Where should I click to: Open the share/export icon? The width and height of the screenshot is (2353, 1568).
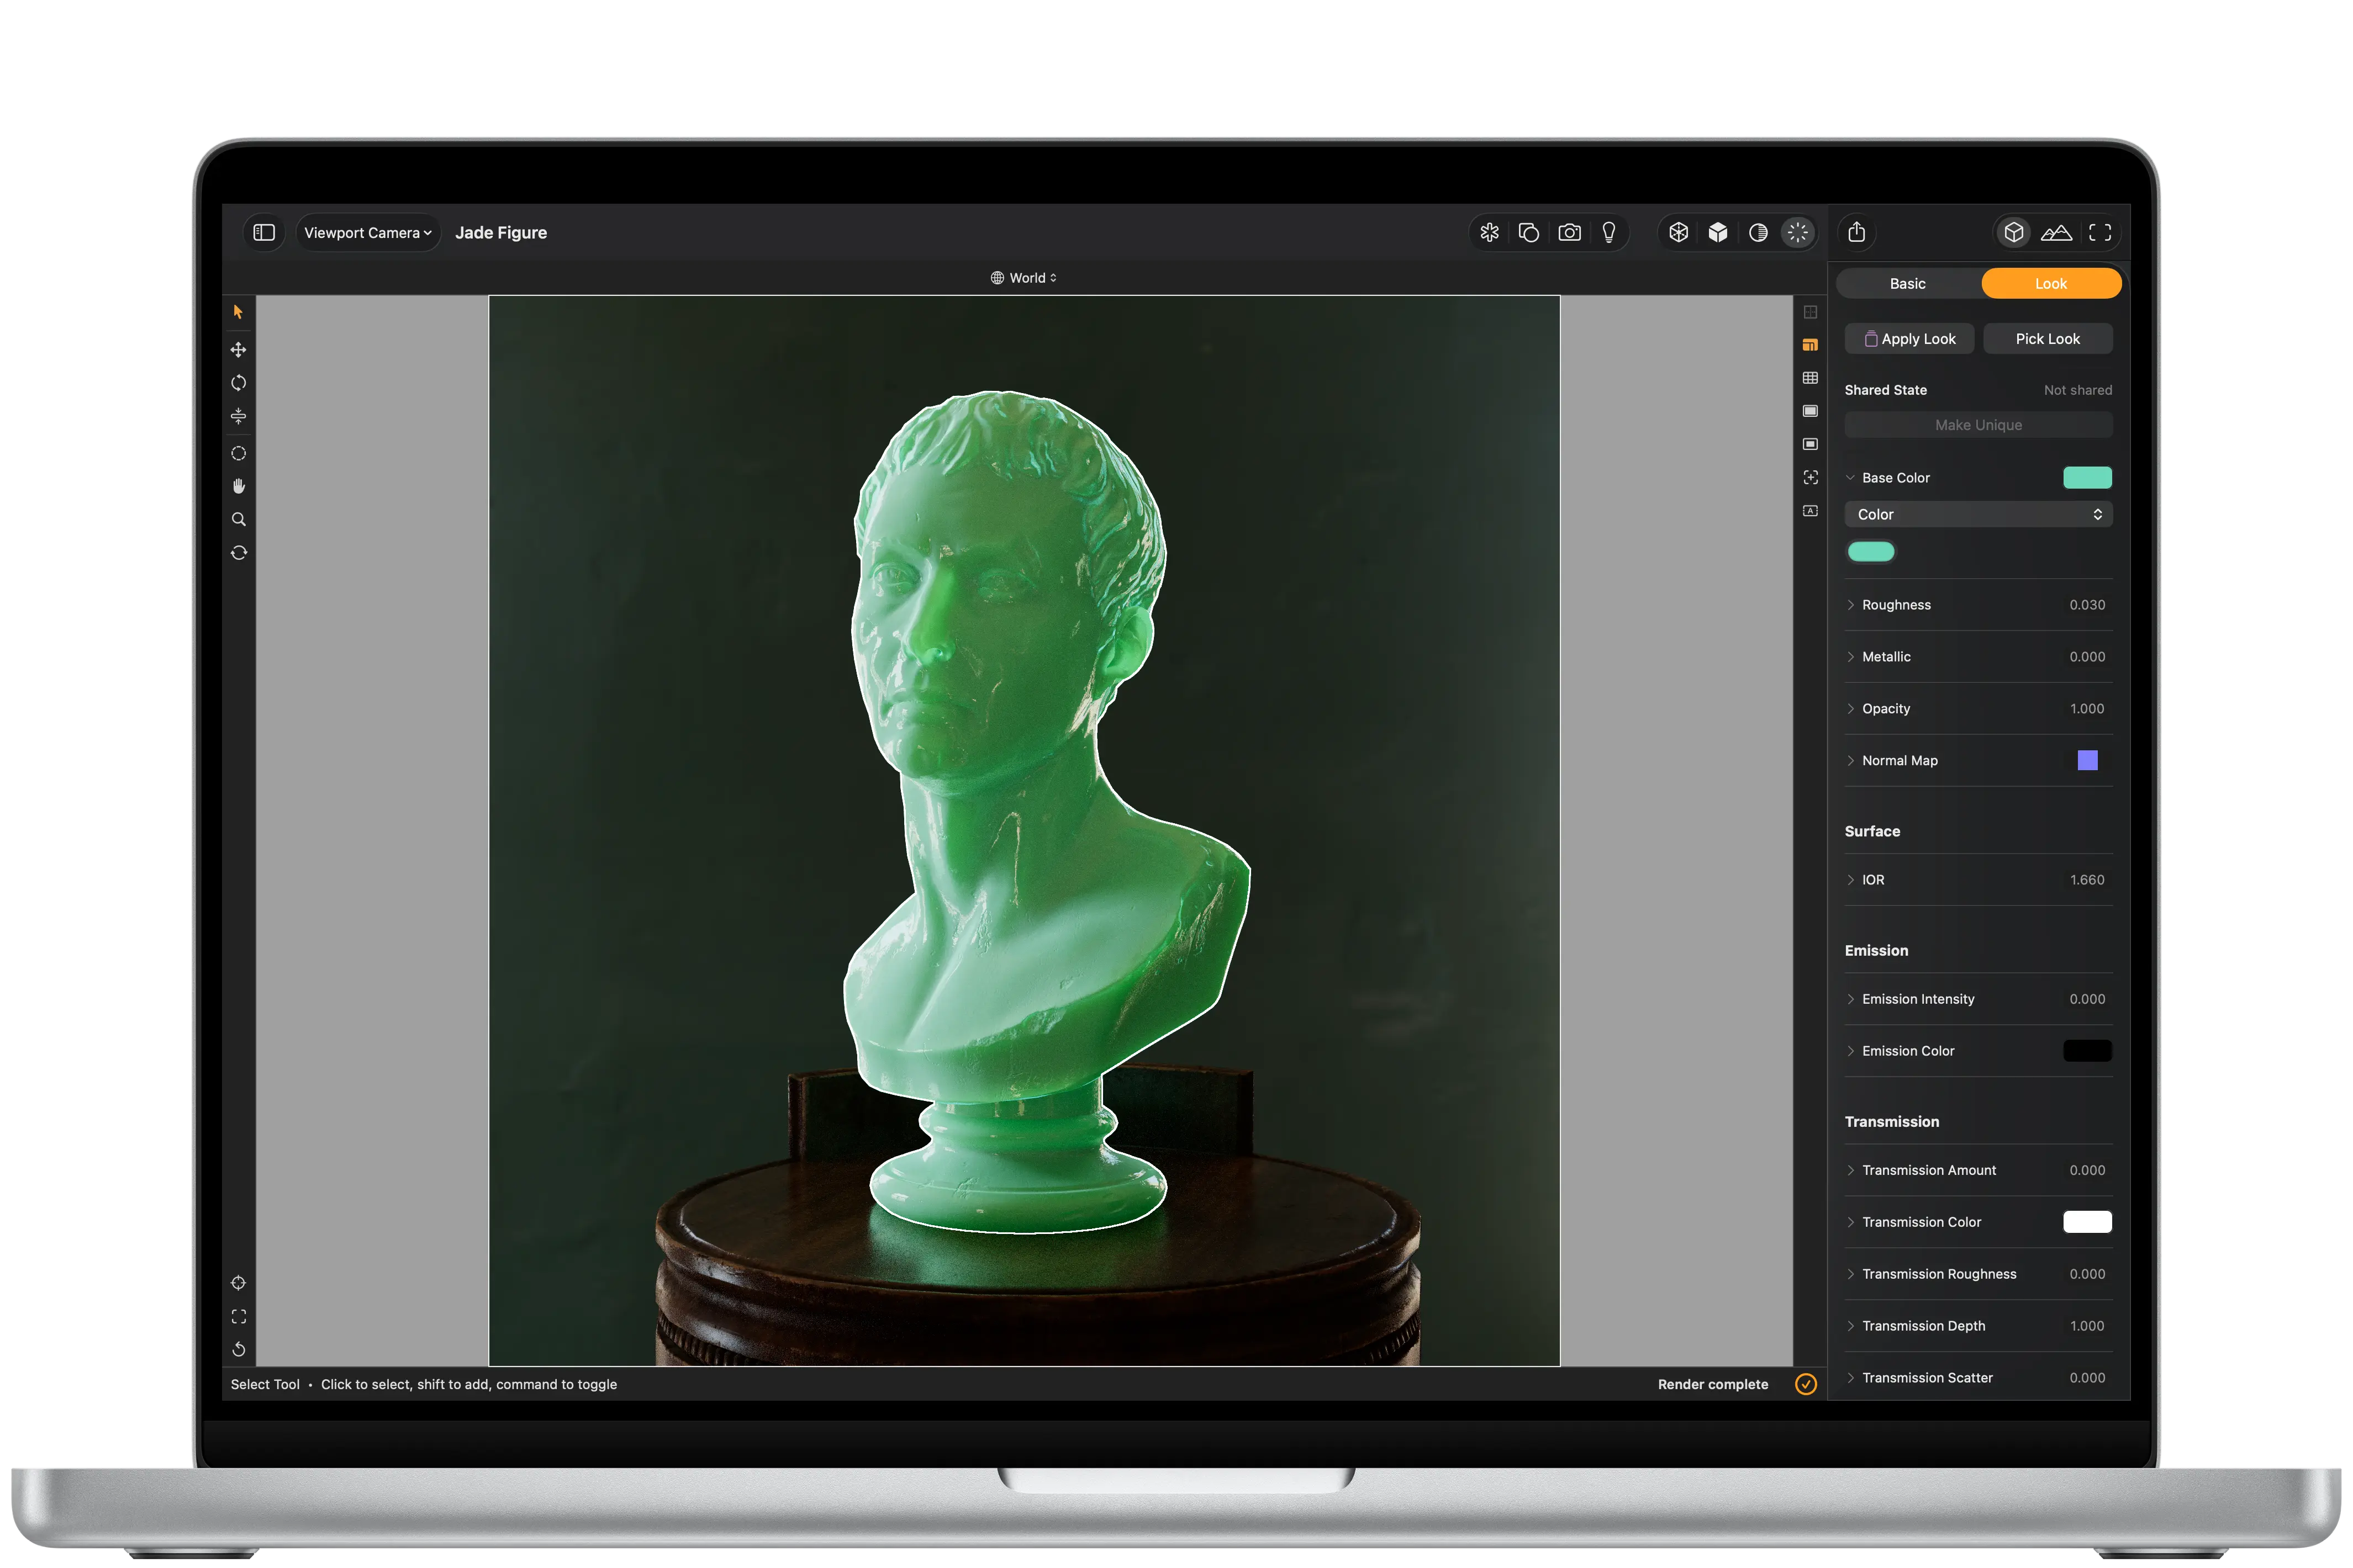(1857, 232)
